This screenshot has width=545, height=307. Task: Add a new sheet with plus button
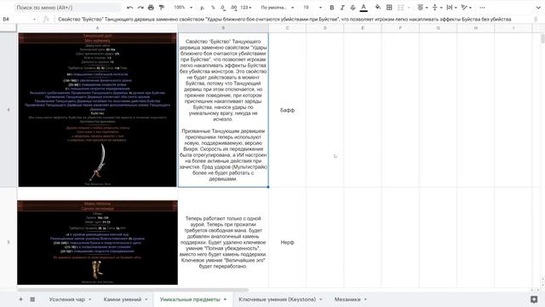(x=20, y=299)
